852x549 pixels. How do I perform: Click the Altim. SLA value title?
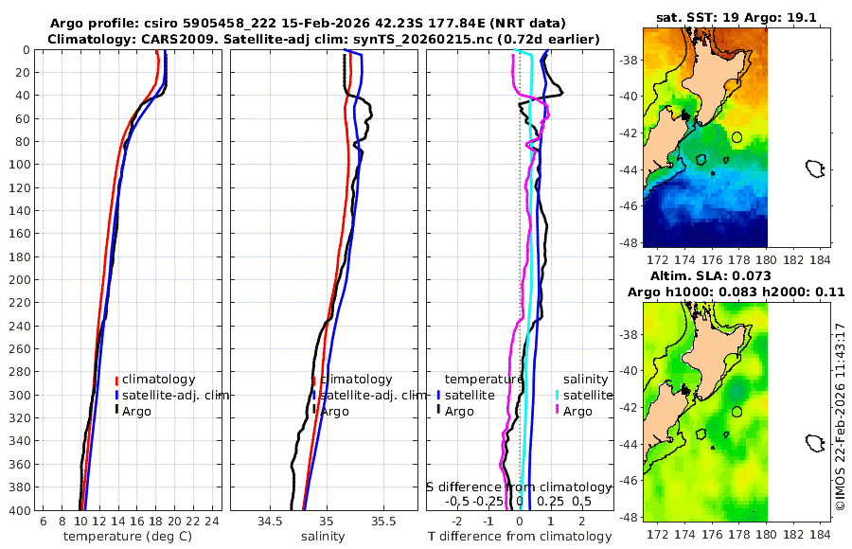711,276
